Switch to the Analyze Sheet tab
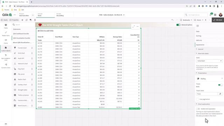This screenshot has width=224, height=126. pyautogui.click(x=45, y=15)
